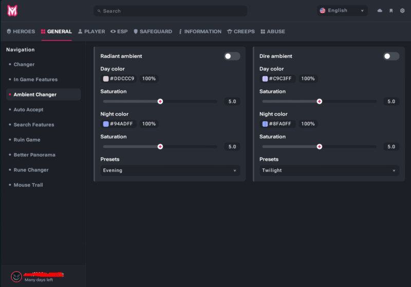
Task: Click Radiant day Saturation slider handle
Action: (x=160, y=101)
